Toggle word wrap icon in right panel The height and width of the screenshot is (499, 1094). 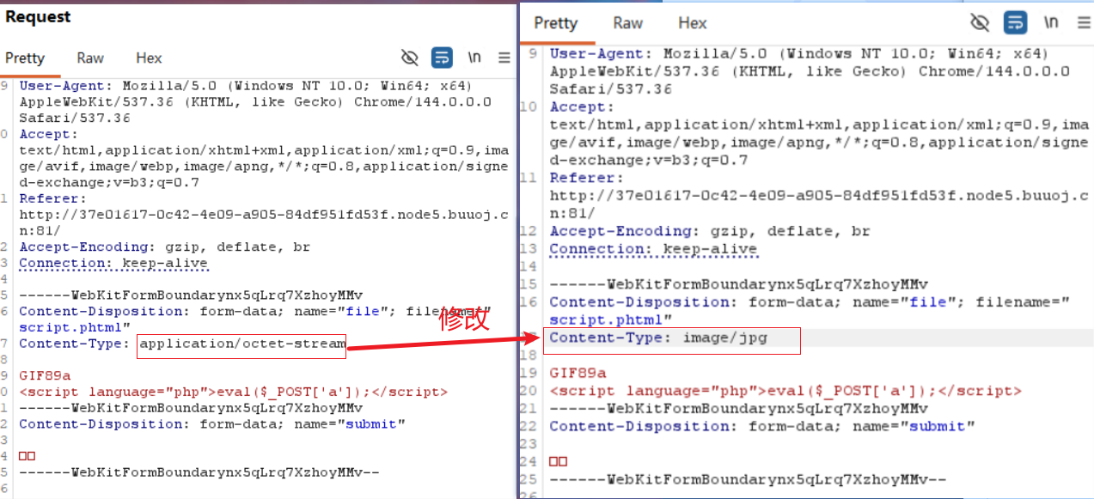[1016, 22]
